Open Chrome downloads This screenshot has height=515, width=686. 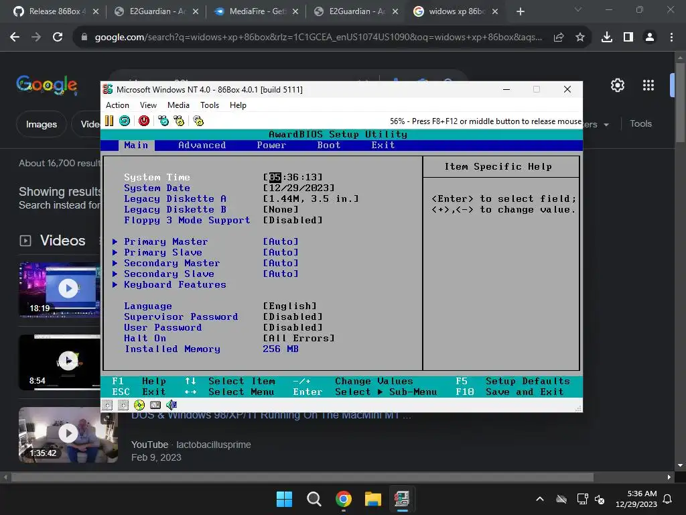tap(607, 38)
